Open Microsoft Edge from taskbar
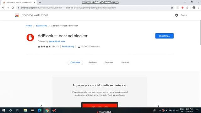The width and height of the screenshot is (201, 113). (40, 110)
